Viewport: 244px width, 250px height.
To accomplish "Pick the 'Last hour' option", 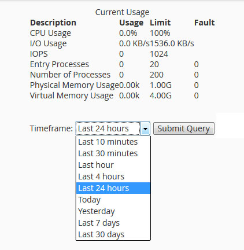I will (x=113, y=165).
